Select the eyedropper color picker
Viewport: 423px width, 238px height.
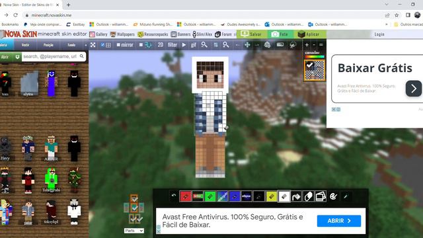(346, 196)
